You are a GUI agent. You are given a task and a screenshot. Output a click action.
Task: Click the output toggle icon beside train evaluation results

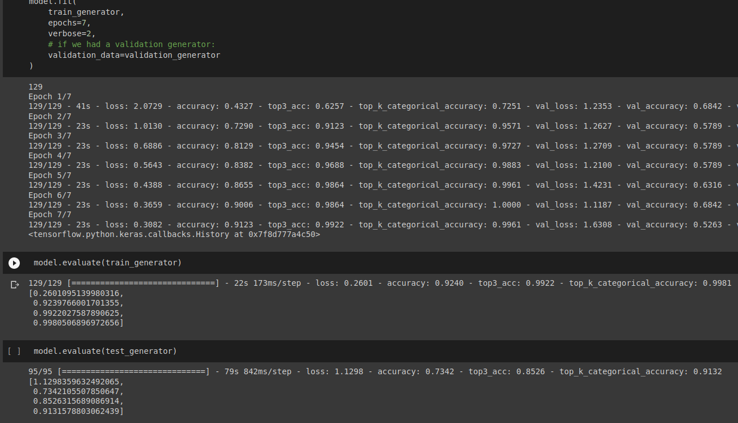(x=15, y=285)
